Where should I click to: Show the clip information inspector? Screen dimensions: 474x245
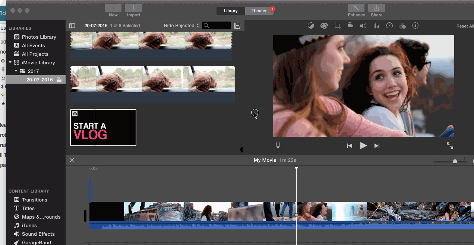(415, 26)
